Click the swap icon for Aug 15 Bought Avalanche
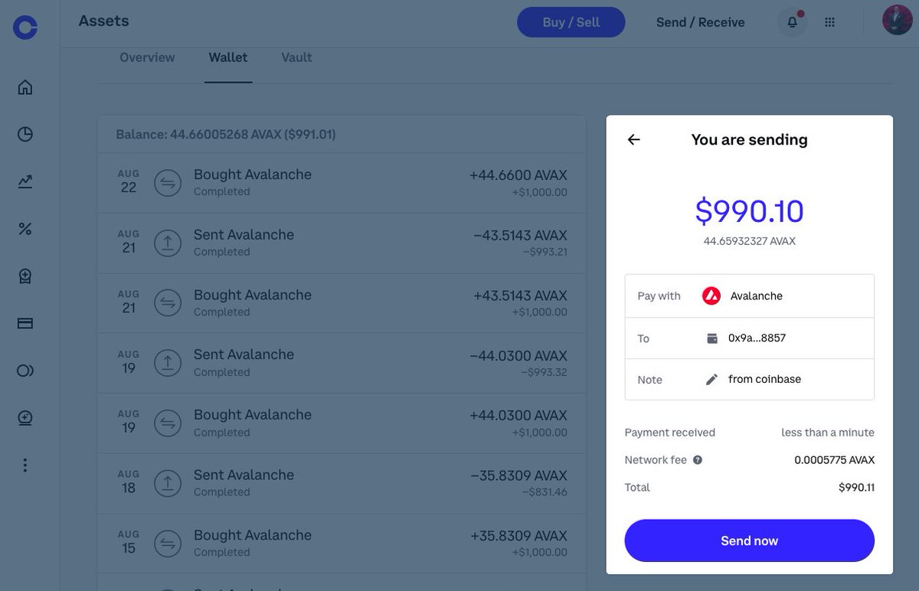The image size is (919, 591). [168, 543]
